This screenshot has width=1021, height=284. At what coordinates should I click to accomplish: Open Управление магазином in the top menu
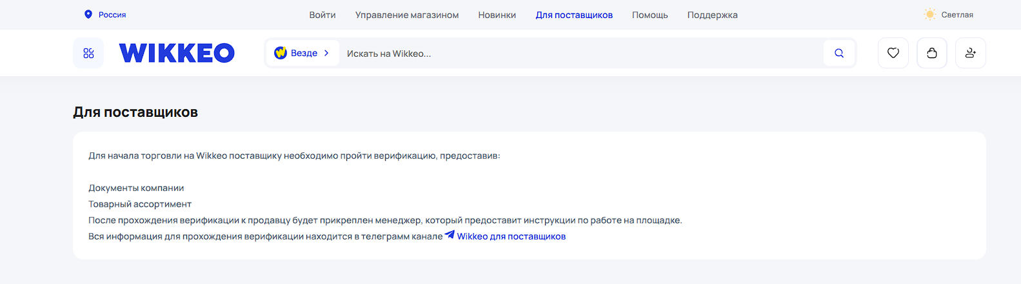click(407, 15)
